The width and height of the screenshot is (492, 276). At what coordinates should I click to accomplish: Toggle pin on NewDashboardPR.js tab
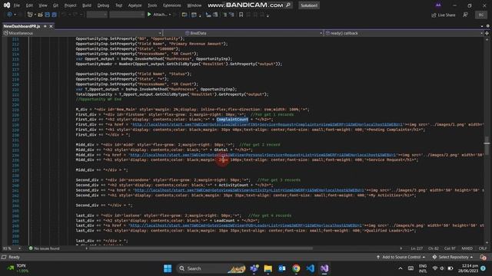(45, 26)
